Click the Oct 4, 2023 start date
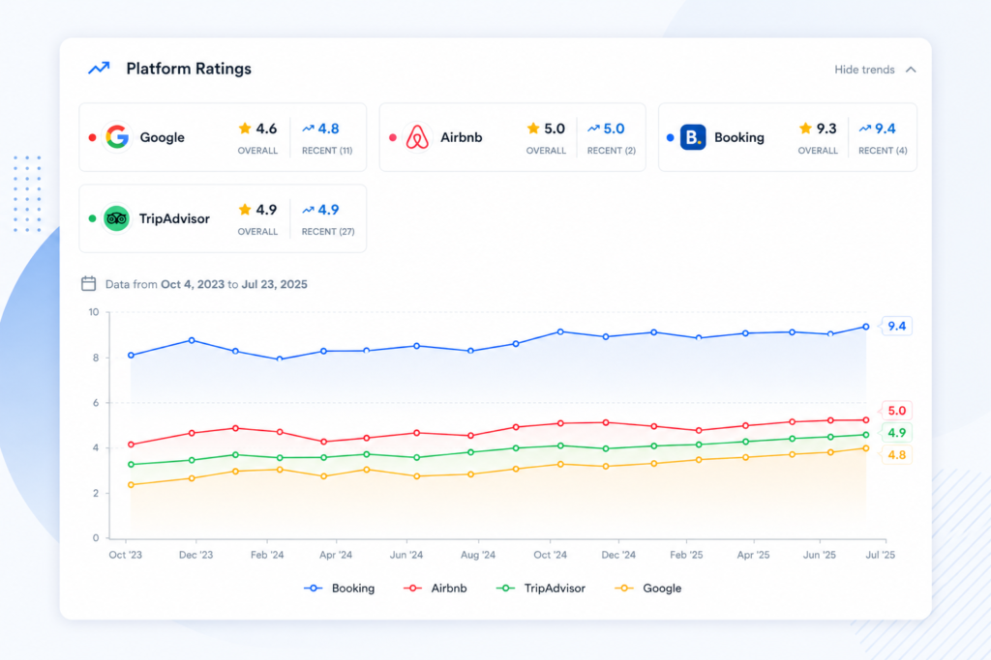991x660 pixels. pyautogui.click(x=193, y=284)
